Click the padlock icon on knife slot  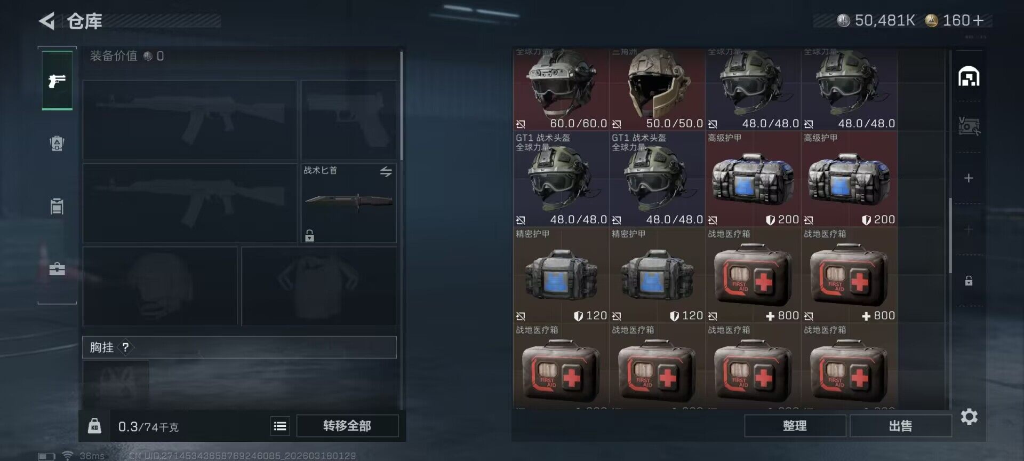[x=309, y=235]
